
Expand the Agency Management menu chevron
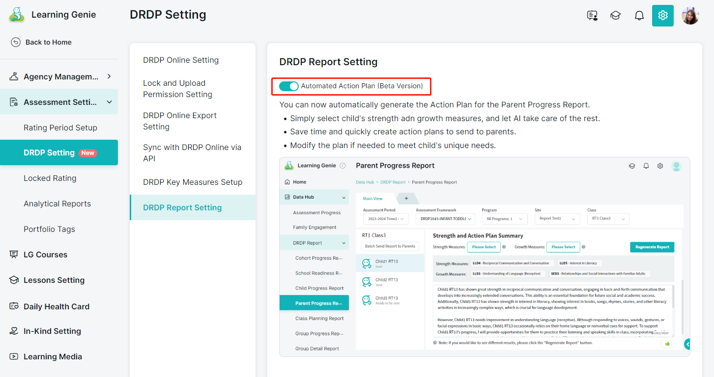tap(109, 76)
